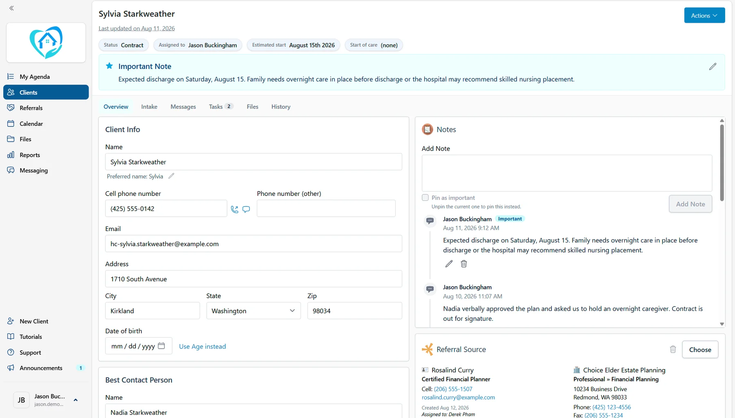Call the cell phone number icon
Viewport: 735px width, 418px height.
(234, 209)
